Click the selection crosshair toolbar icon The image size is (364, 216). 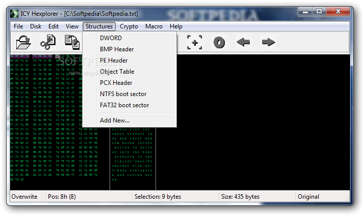195,42
